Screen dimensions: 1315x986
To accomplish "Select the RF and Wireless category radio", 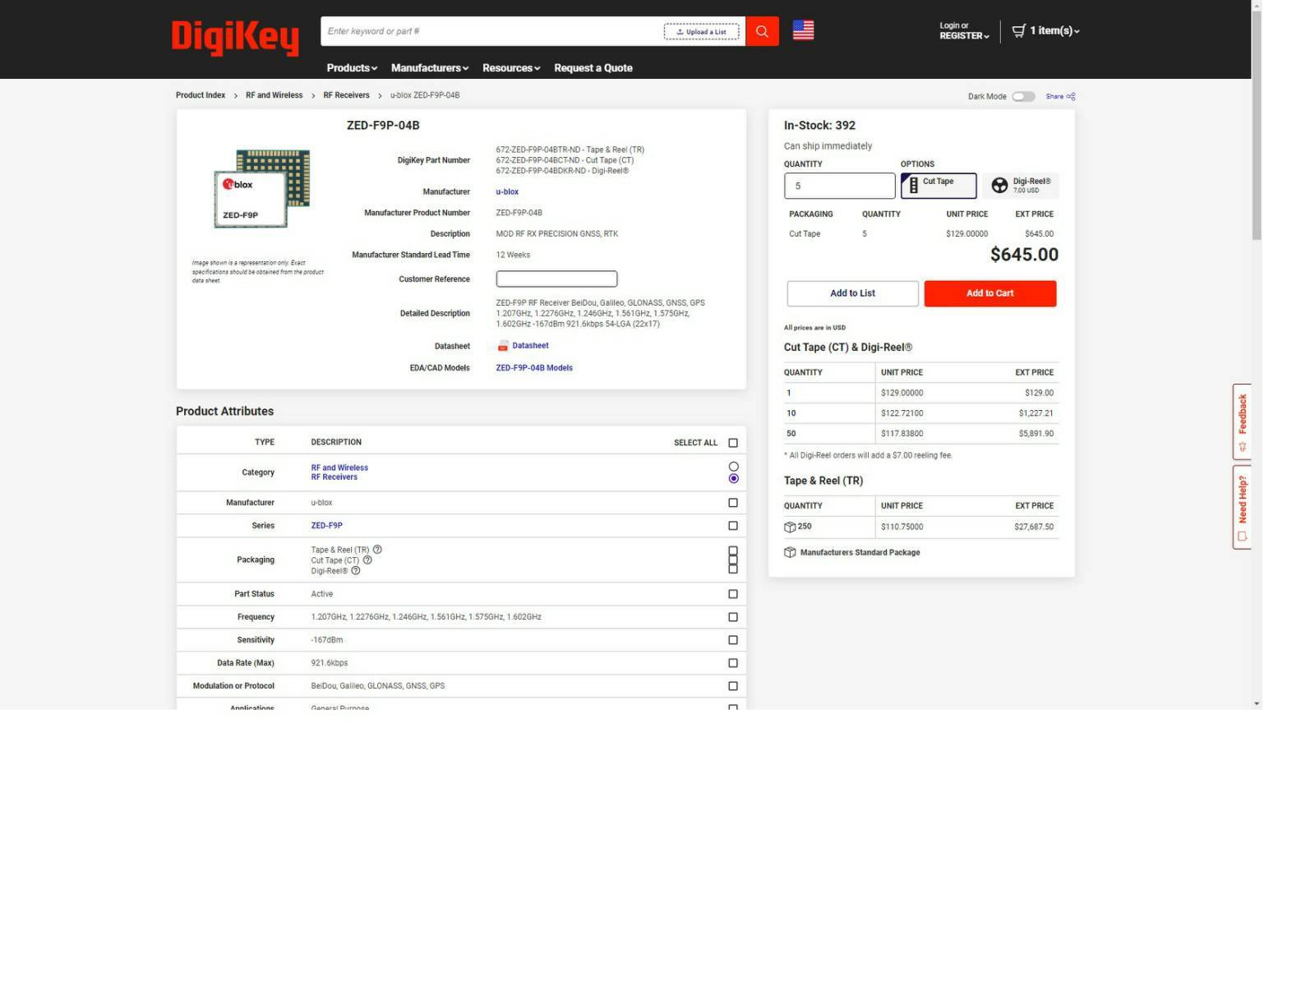I will click(x=733, y=467).
